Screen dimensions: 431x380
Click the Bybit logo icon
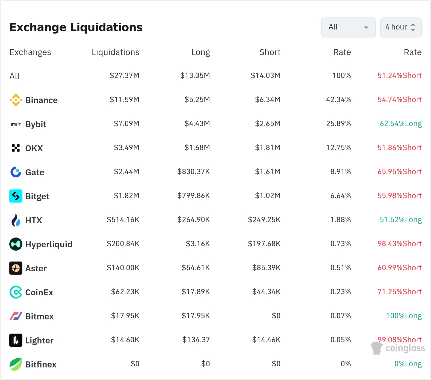(16, 124)
